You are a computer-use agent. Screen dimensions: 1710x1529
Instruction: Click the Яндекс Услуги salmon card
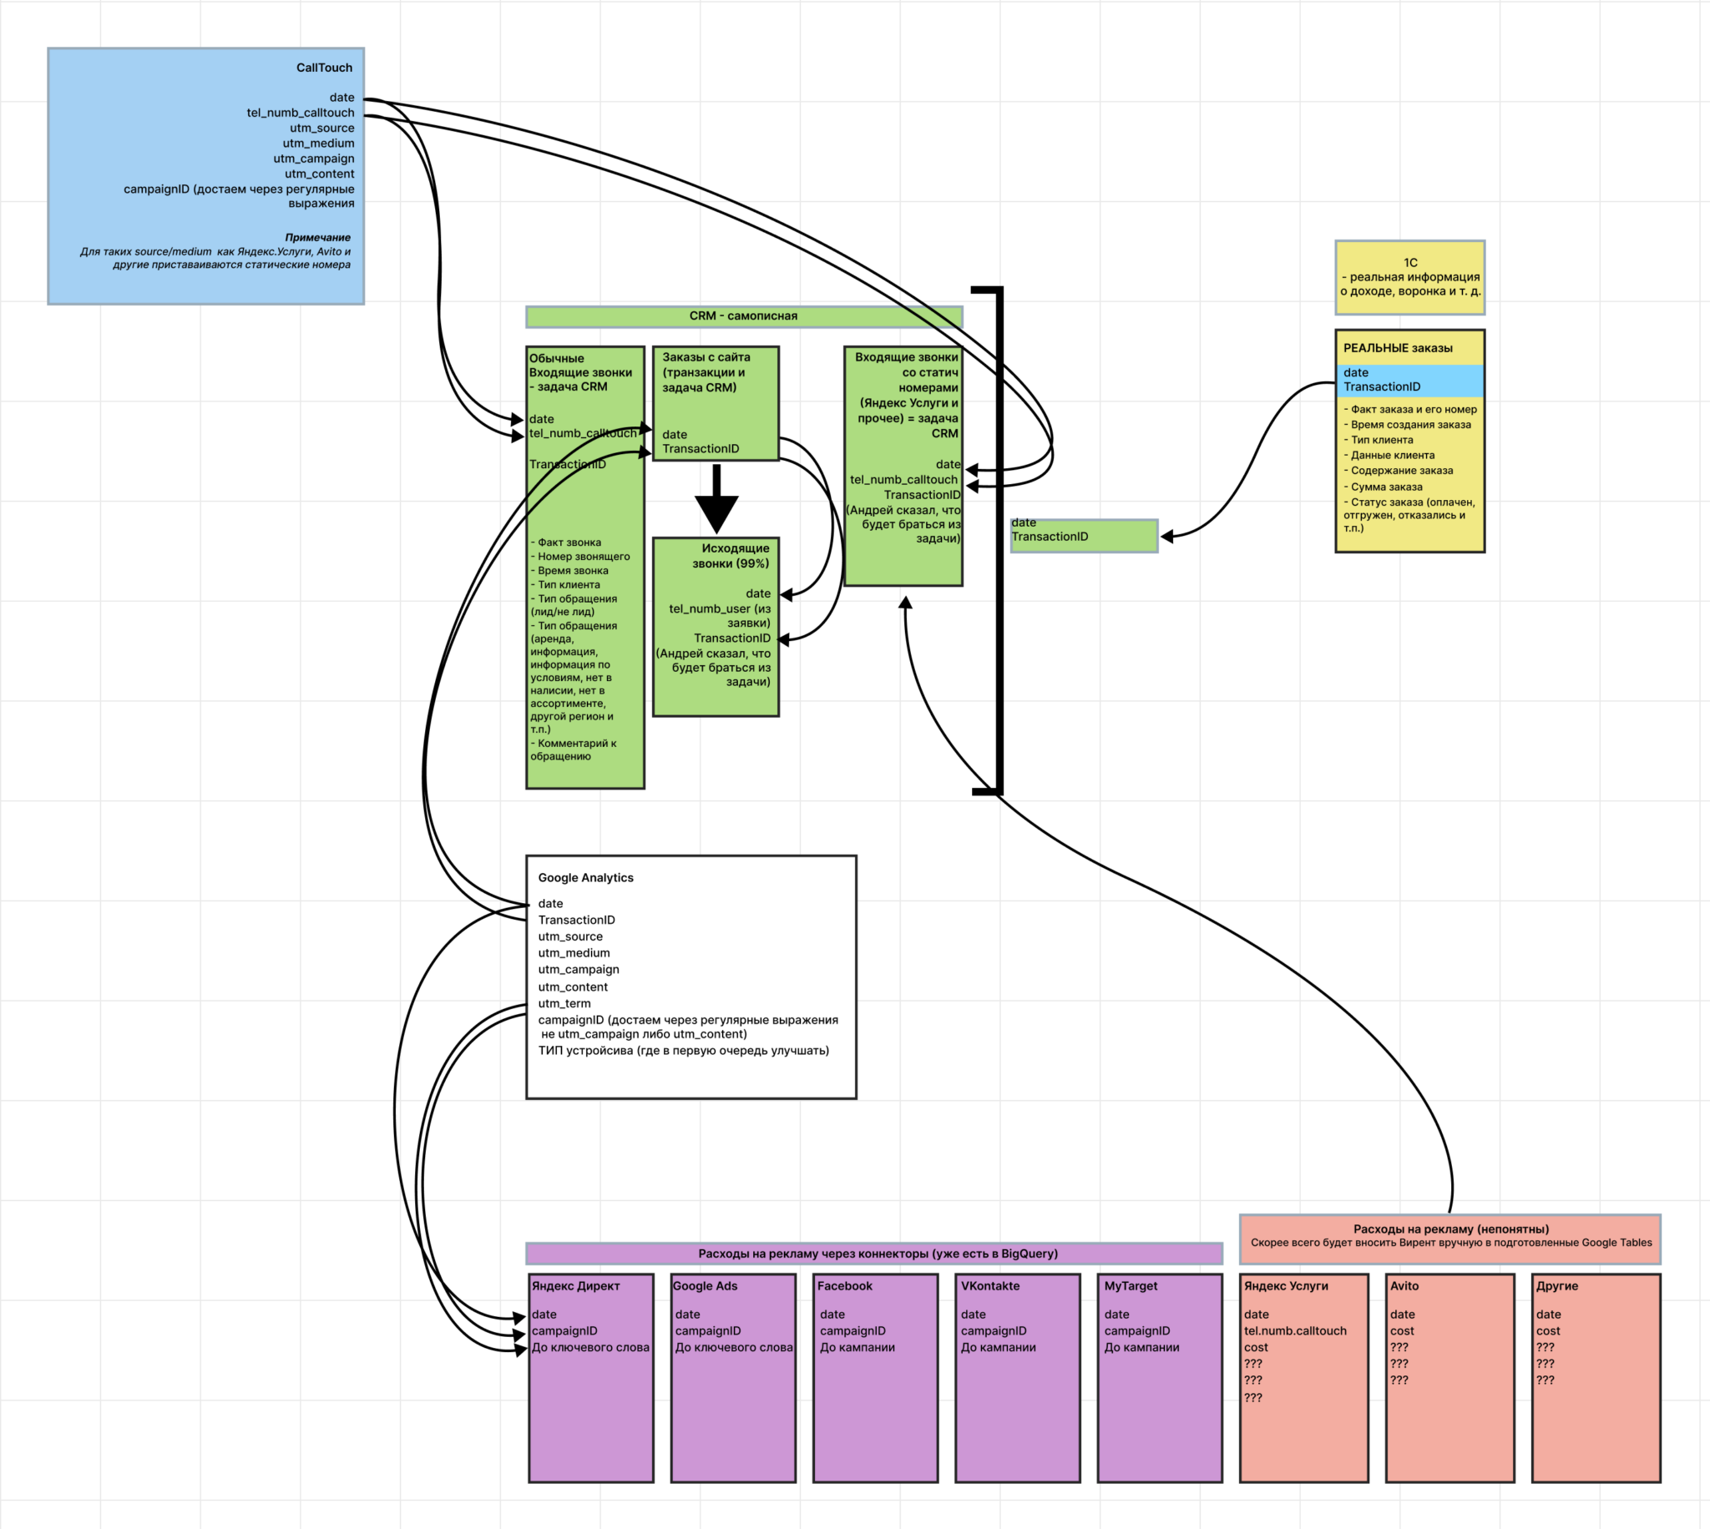1304,1379
